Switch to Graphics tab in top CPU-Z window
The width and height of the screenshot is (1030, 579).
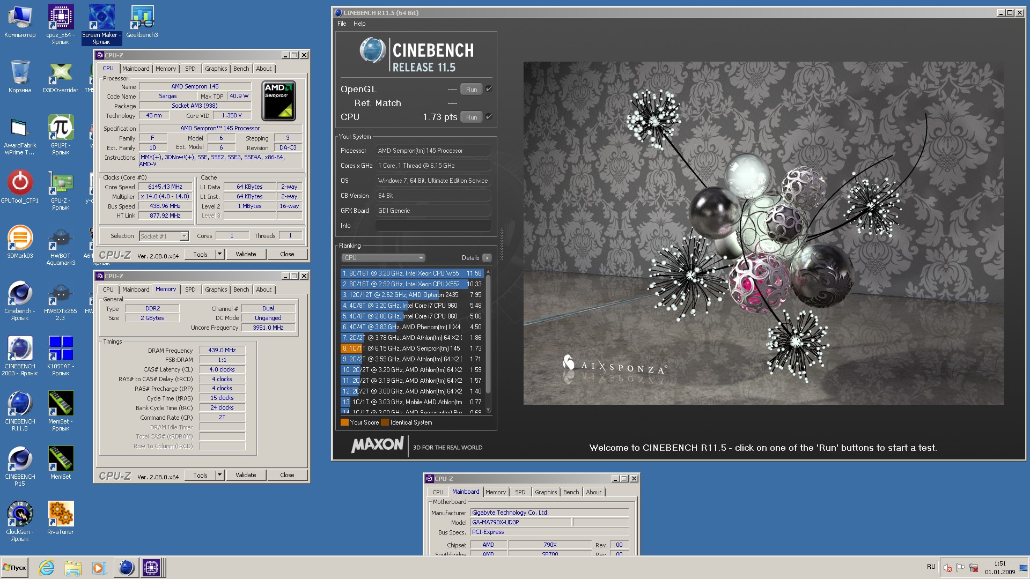pyautogui.click(x=216, y=69)
